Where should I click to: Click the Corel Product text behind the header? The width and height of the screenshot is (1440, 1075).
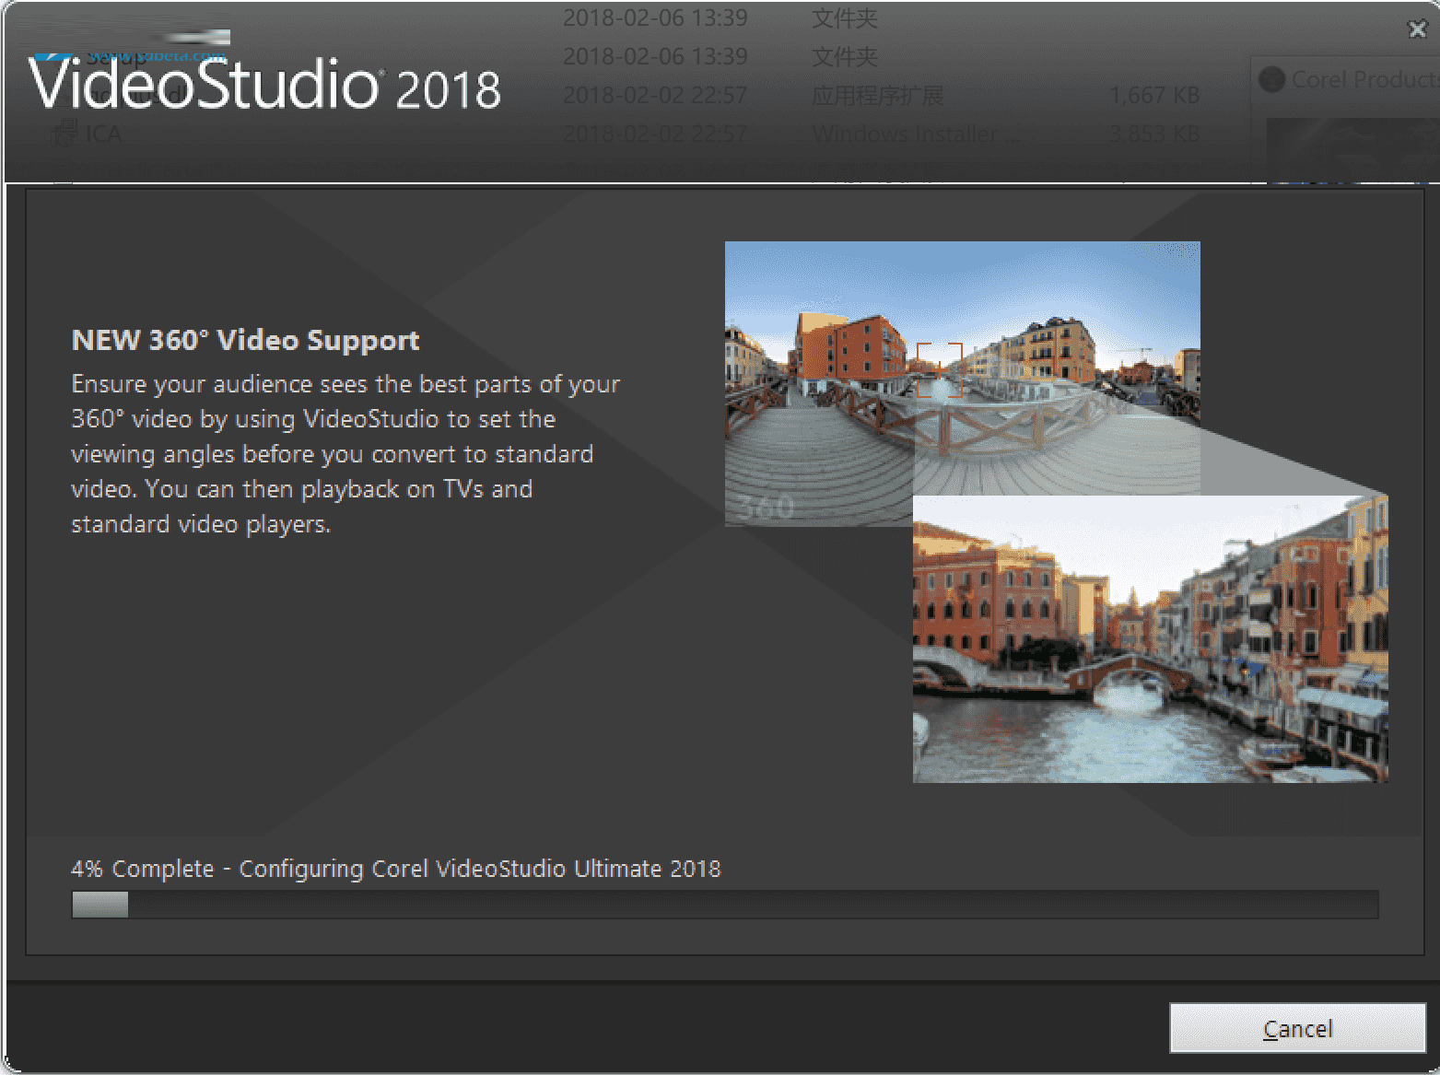point(1362,79)
